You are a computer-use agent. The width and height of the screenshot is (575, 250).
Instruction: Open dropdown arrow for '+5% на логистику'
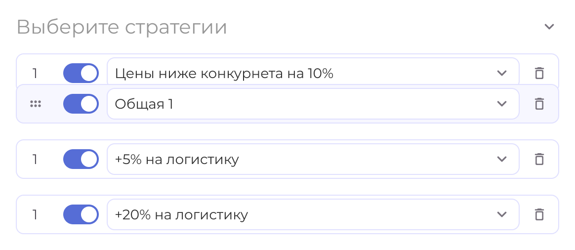point(502,159)
